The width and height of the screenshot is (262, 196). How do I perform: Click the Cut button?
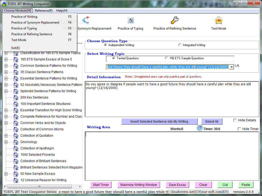click(225, 185)
